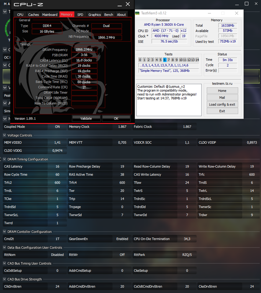This screenshot has width=261, height=293.
Task: Click the Coupled Mode ON value
Action: tap(58, 127)
